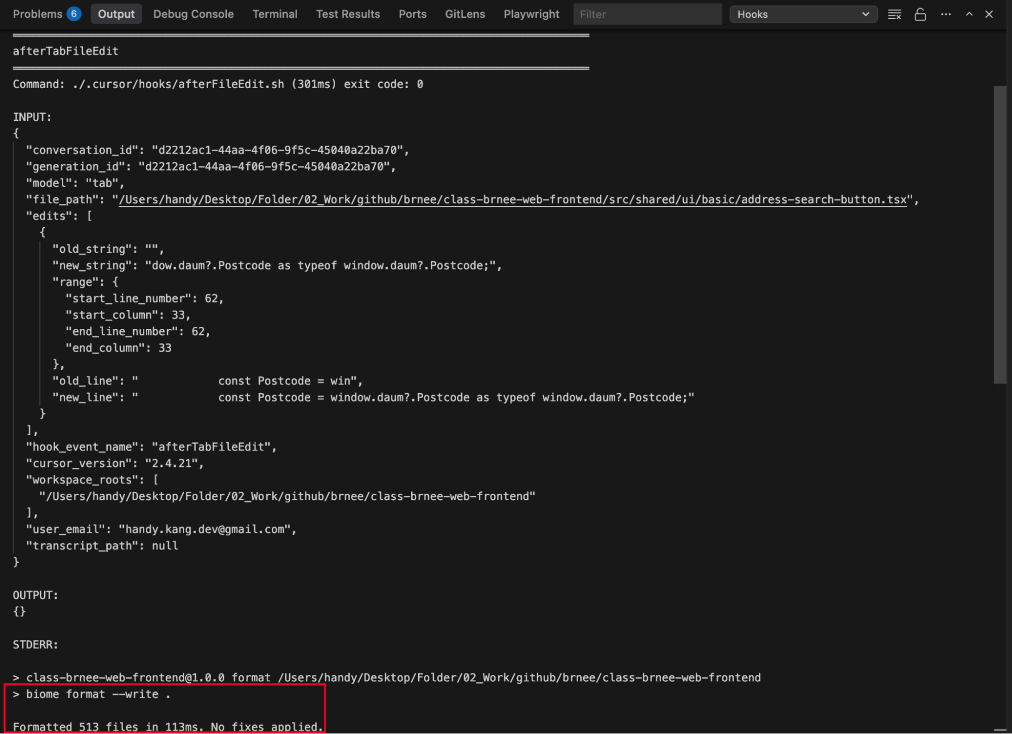Select the Output tab
This screenshot has width=1012, height=734.
tap(116, 14)
